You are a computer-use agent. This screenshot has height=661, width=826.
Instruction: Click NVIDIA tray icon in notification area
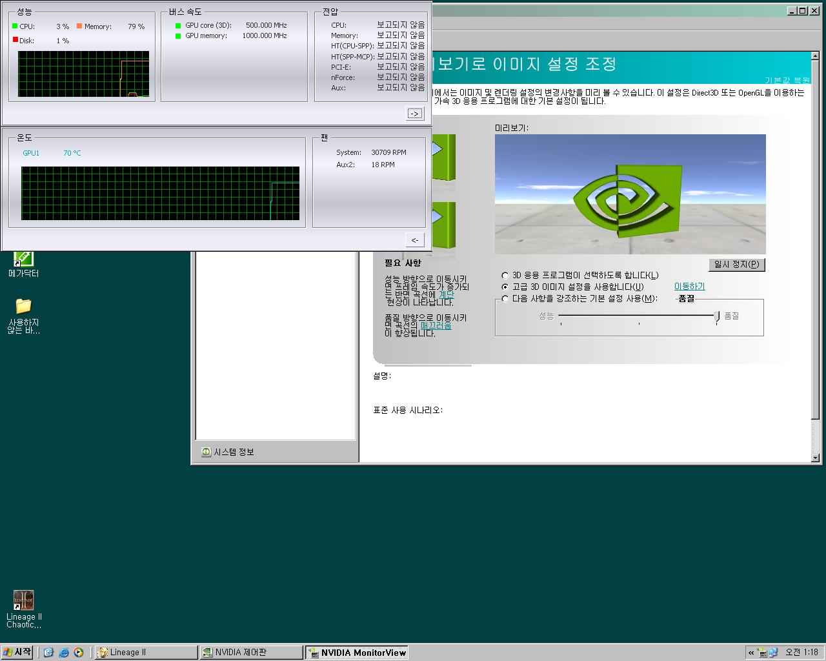pyautogui.click(x=762, y=653)
